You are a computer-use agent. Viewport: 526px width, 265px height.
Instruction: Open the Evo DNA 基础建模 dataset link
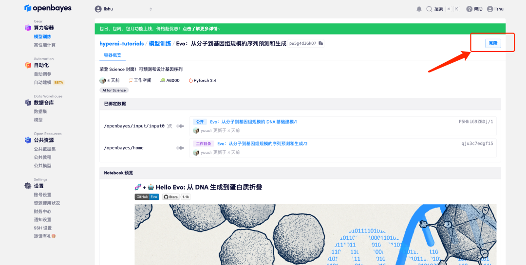click(253, 122)
